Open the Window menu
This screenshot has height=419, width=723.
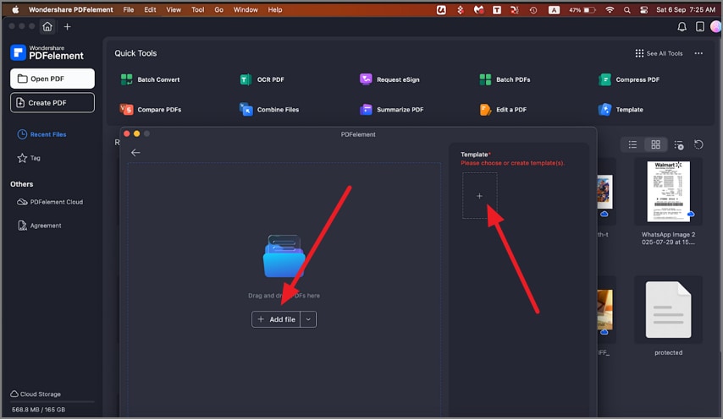(246, 9)
